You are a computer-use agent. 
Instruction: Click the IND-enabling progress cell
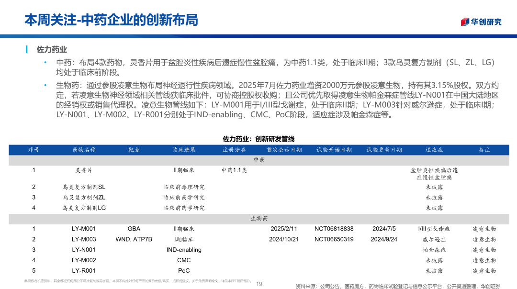click(184, 250)
